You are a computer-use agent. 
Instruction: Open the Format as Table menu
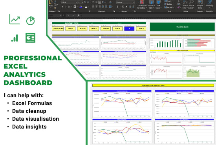[x=151, y=5]
